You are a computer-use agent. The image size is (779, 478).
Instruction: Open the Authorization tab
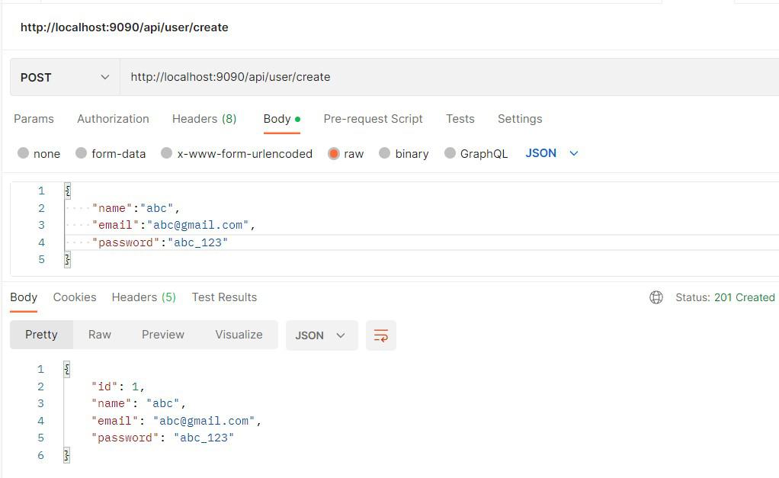coord(113,119)
